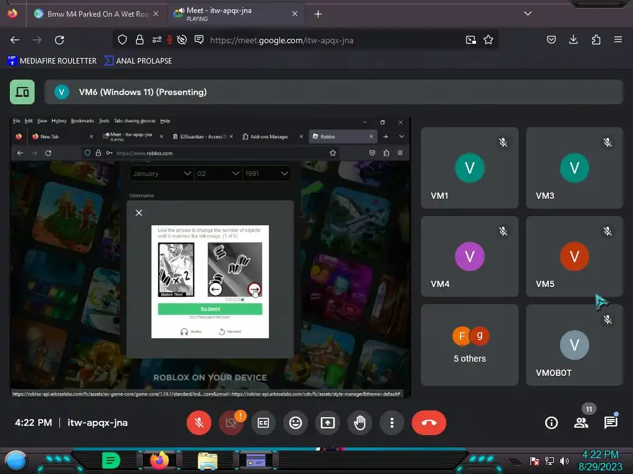Viewport: 633px width, 474px height.
Task: Switch to the Meet itw-apqx-jna tab
Action: (x=236, y=14)
